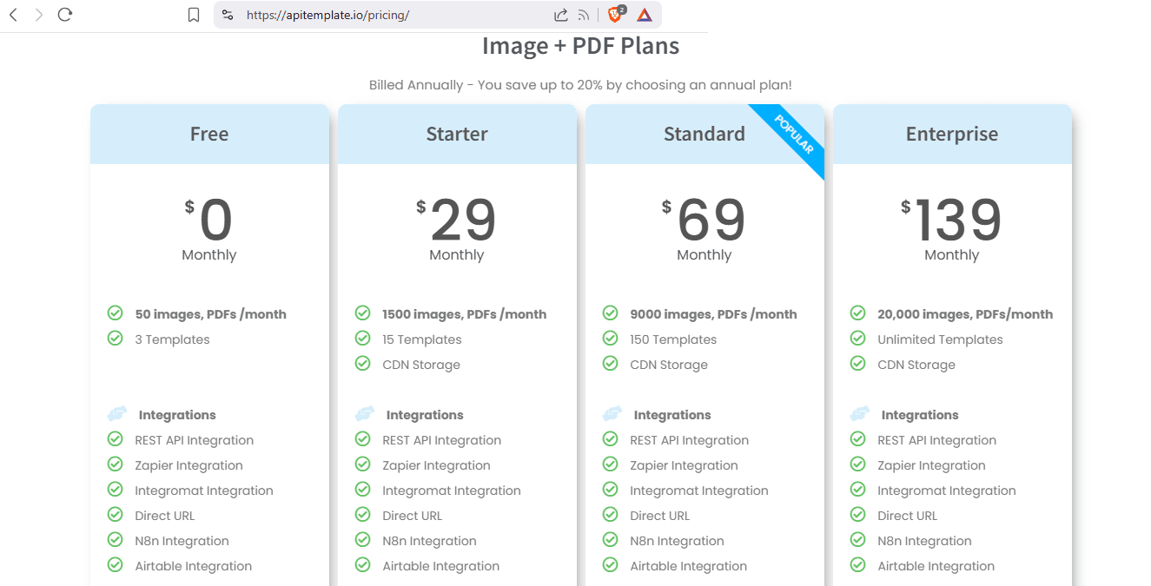Select the Starter plan header

457,134
